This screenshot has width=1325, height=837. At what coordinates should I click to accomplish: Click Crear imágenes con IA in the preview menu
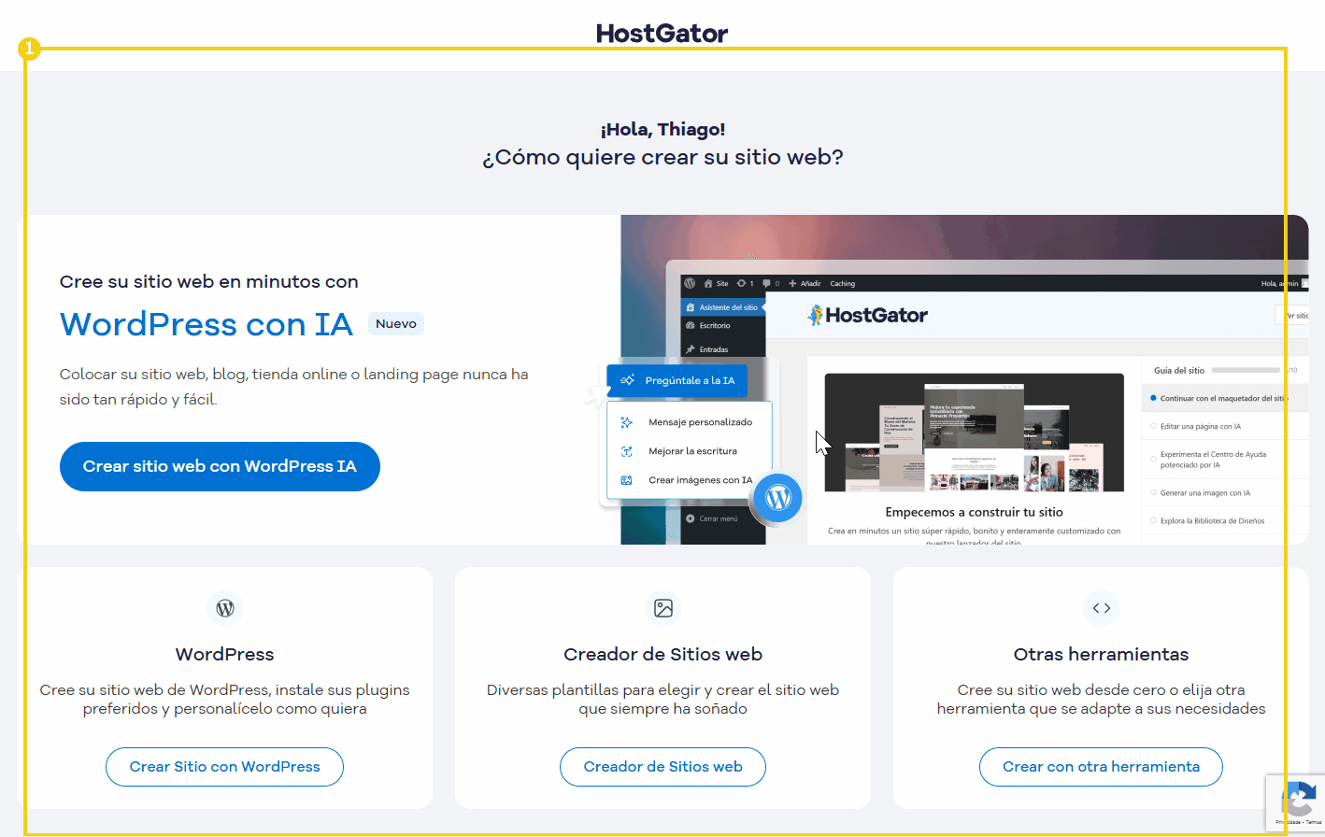tap(700, 480)
